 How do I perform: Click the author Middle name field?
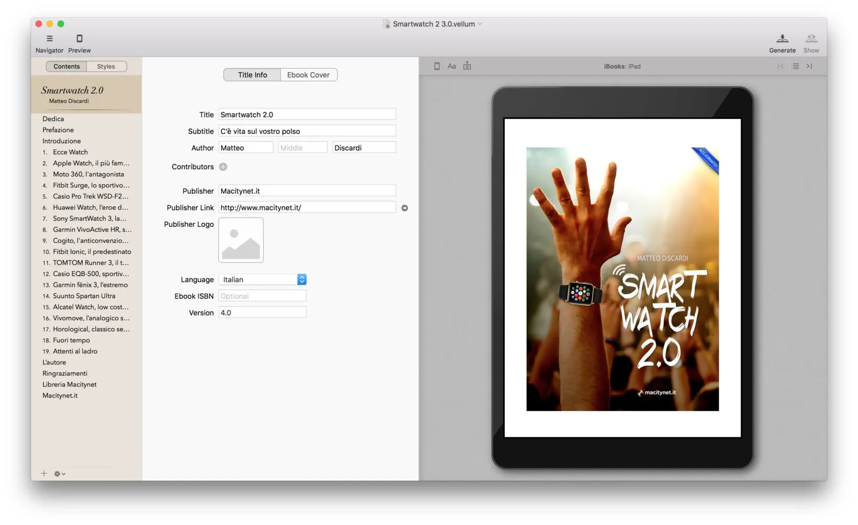(x=302, y=148)
